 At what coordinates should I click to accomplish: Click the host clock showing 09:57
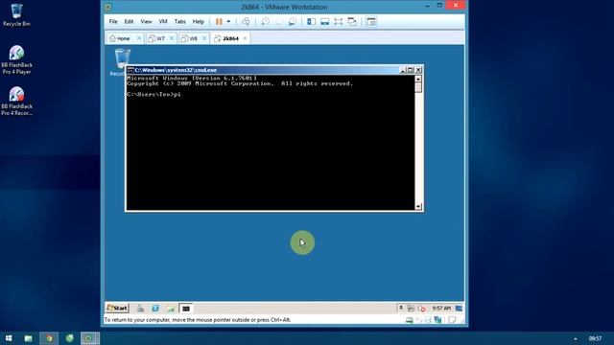tap(595, 338)
